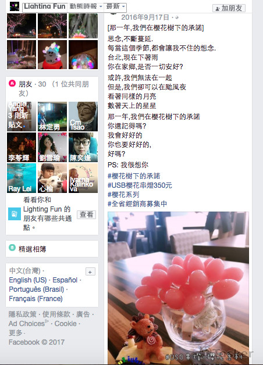Click the blue mutual-friends card icon
Image resolution: width=263 pixels, height=365 pixels.
[x=15, y=214]
